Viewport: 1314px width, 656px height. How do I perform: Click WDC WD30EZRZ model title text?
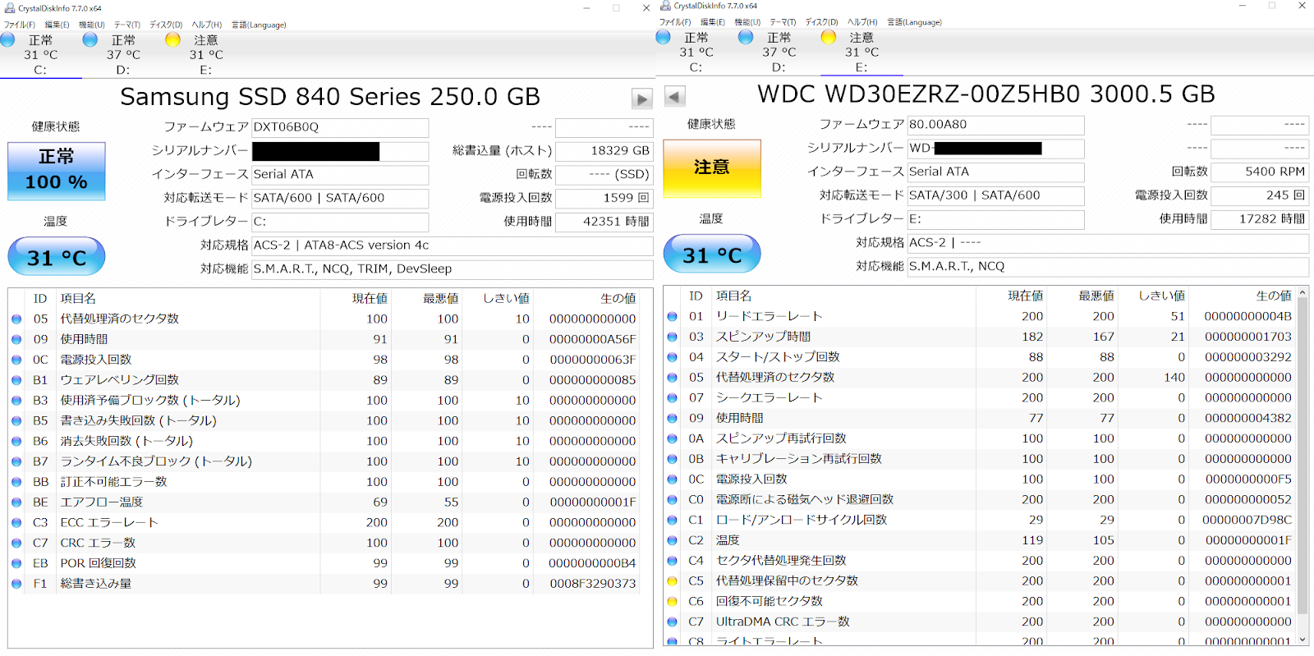985,94
